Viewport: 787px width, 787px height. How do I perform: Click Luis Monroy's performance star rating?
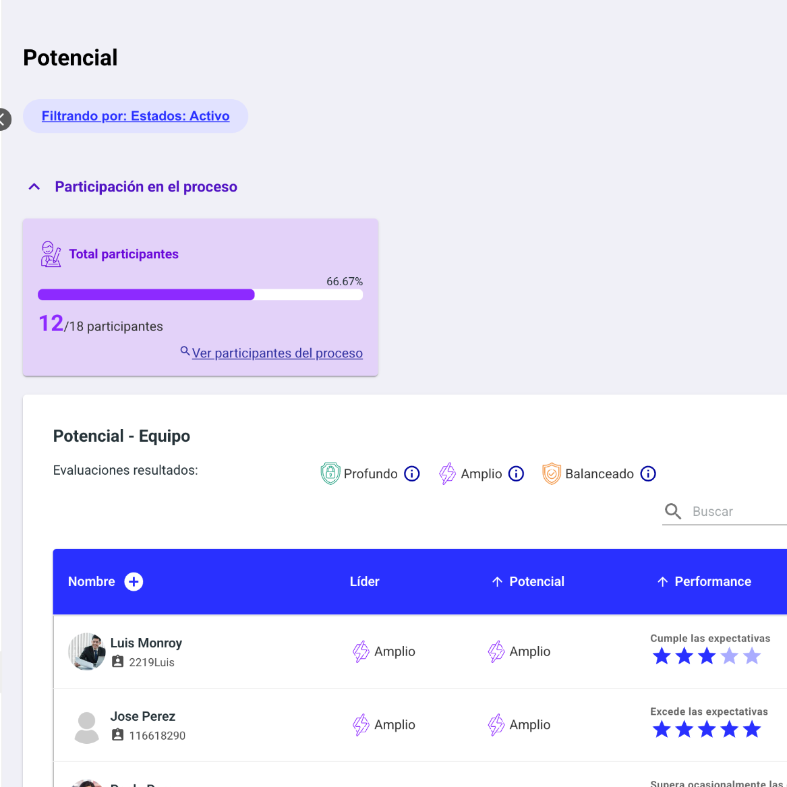706,656
